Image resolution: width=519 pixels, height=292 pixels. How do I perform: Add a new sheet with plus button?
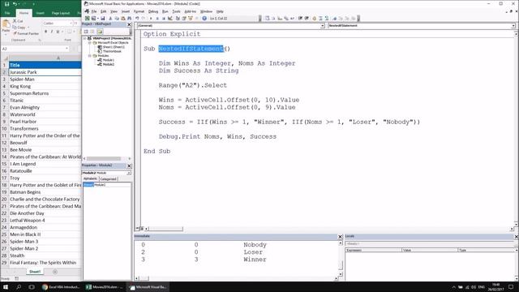coord(55,272)
